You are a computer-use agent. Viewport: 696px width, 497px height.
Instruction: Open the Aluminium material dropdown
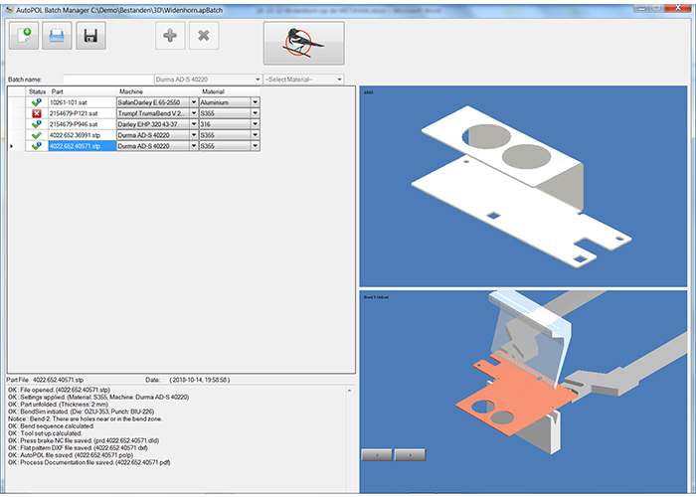click(x=255, y=102)
